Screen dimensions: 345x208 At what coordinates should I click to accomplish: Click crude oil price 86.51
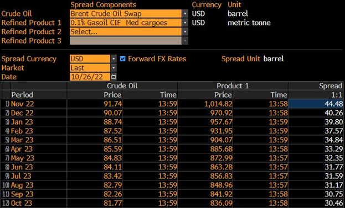112,140
